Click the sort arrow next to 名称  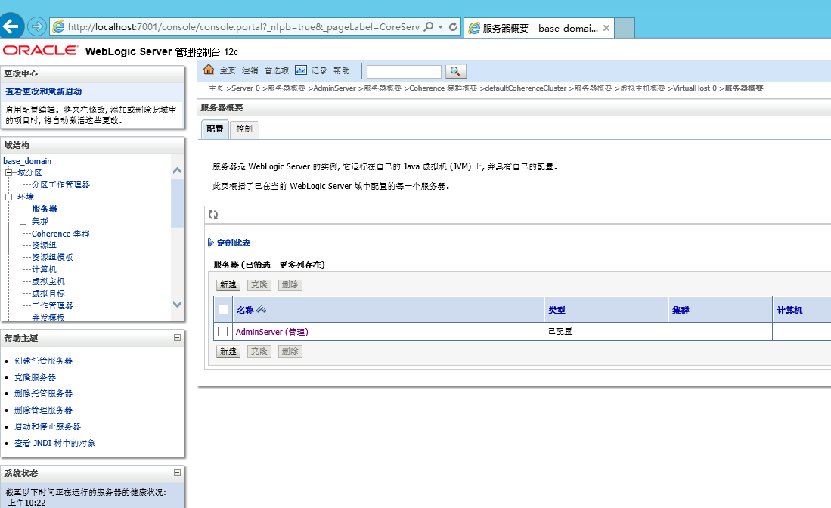(262, 310)
